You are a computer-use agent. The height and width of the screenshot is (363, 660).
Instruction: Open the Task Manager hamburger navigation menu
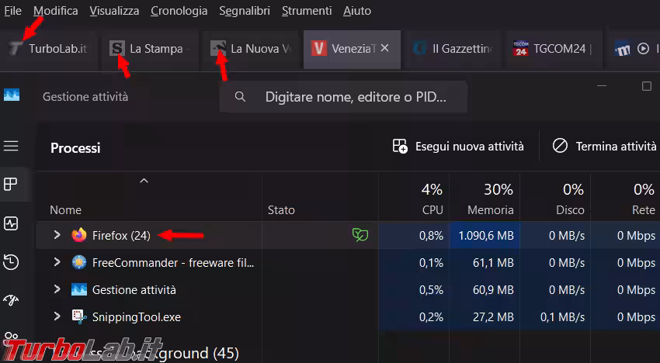(x=11, y=146)
